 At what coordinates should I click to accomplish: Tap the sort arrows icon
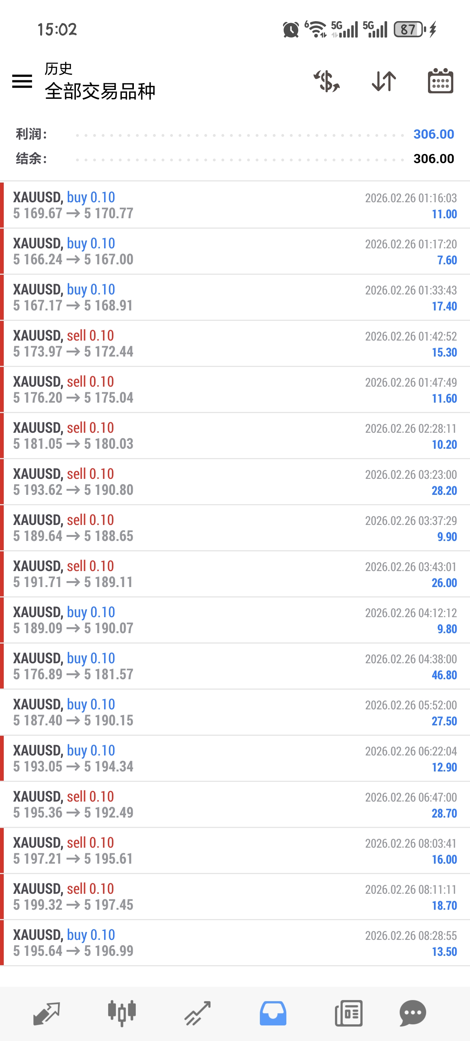383,81
